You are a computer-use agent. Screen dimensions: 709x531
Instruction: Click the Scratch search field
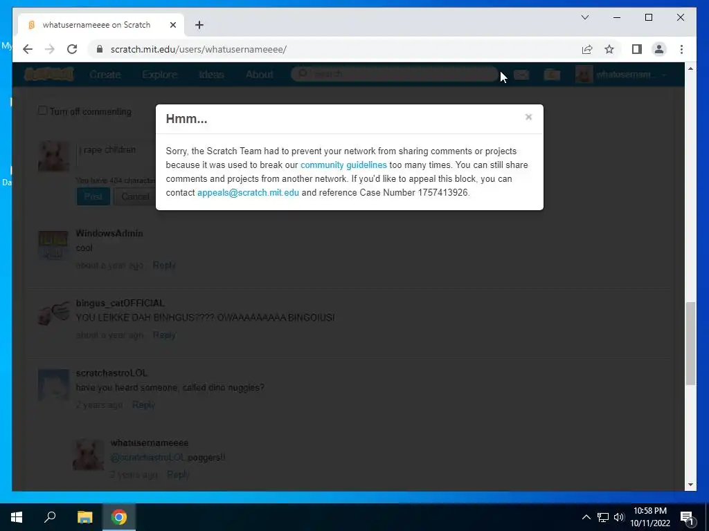(x=394, y=73)
